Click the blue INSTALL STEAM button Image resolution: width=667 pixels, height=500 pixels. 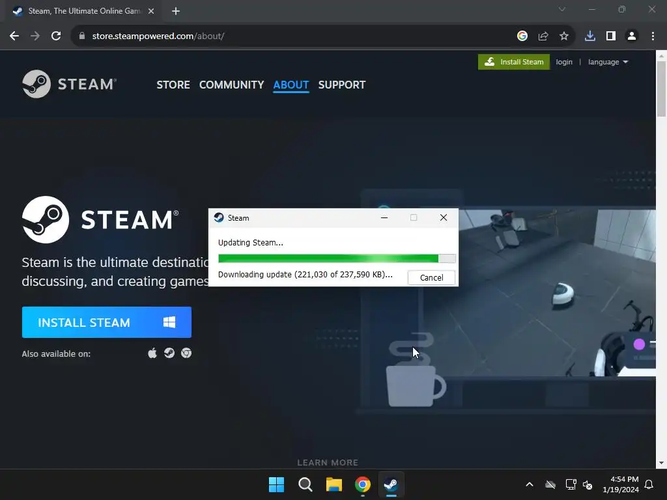(x=107, y=322)
